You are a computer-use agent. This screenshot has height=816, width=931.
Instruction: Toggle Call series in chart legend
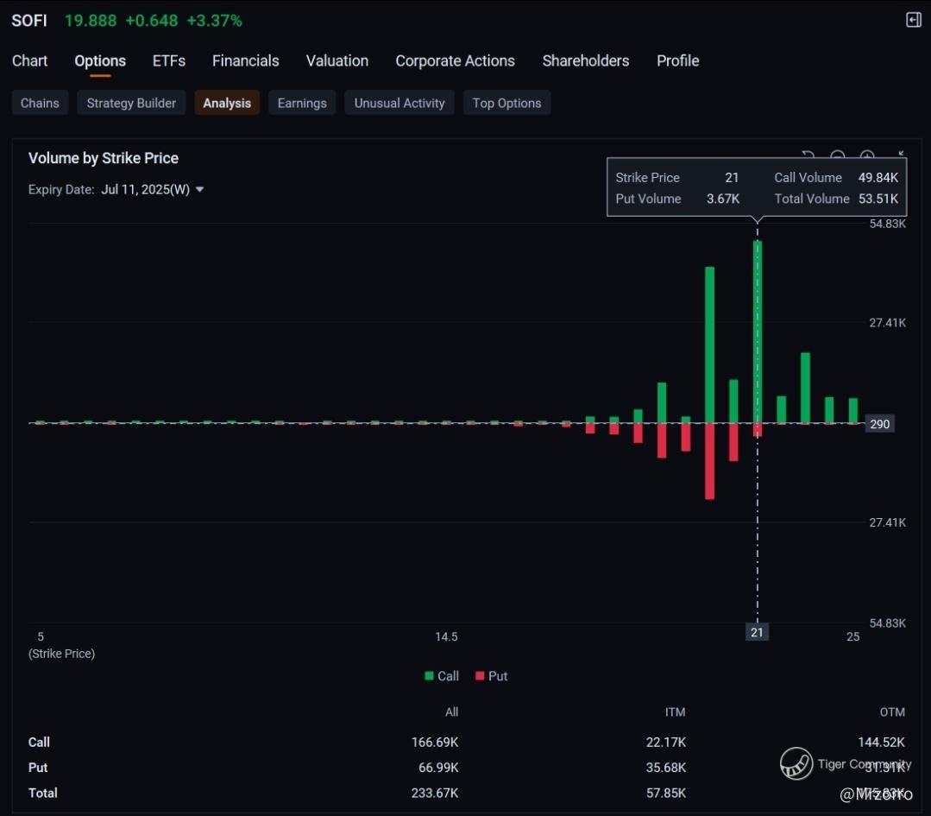click(442, 676)
